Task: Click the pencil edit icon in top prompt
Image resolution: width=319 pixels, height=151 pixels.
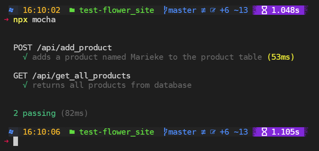Action: tap(213, 10)
